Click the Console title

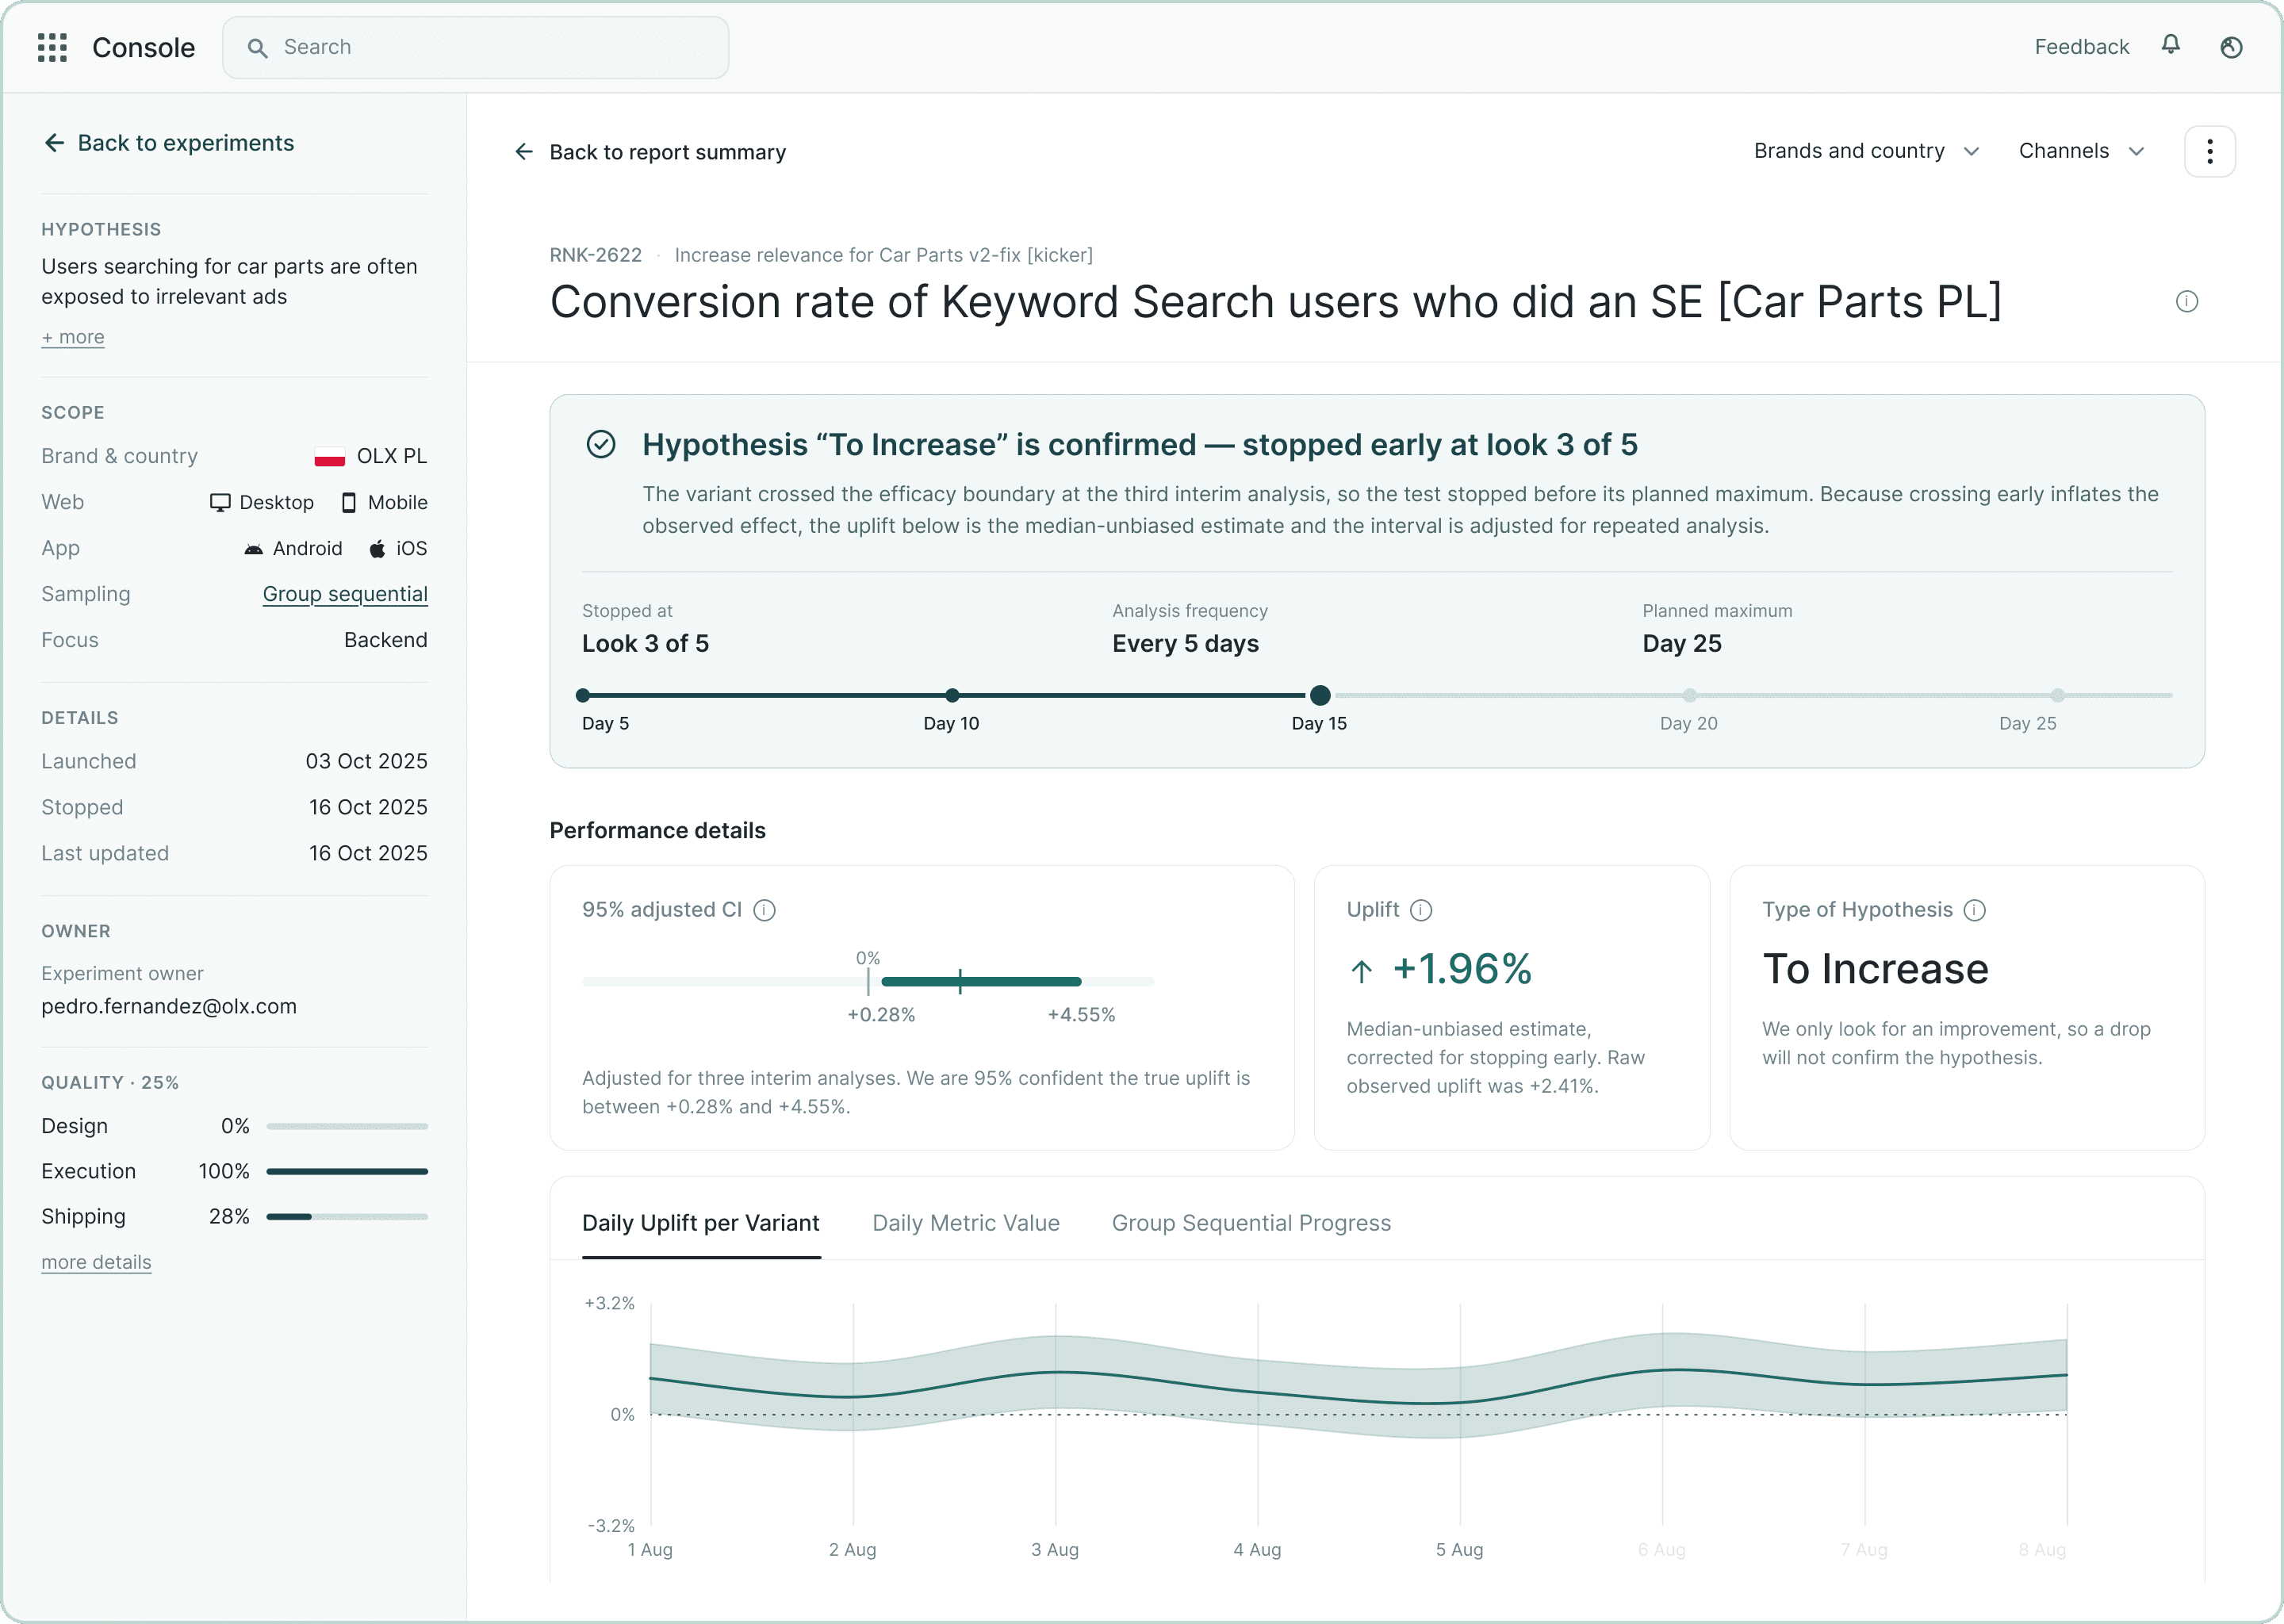pos(143,47)
